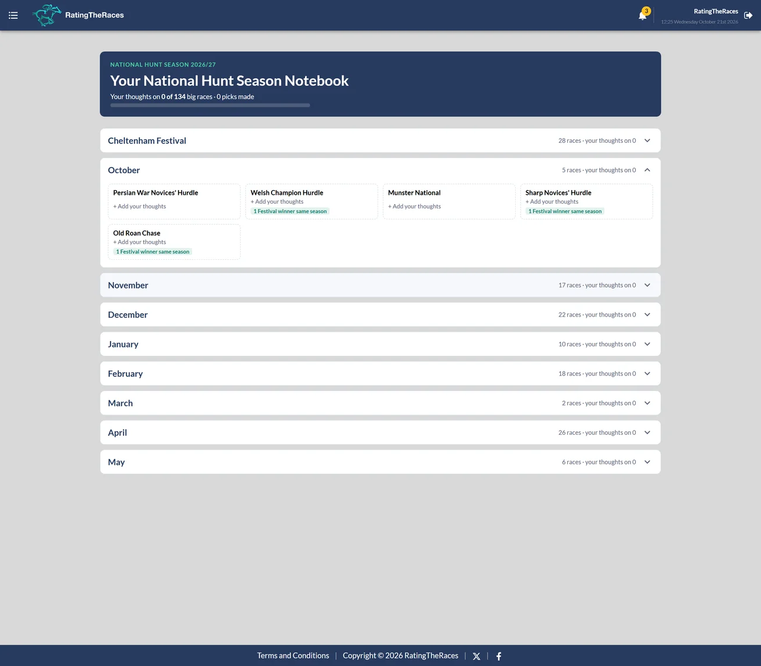The height and width of the screenshot is (666, 761).
Task: Click the October section heading
Action: [x=124, y=170]
